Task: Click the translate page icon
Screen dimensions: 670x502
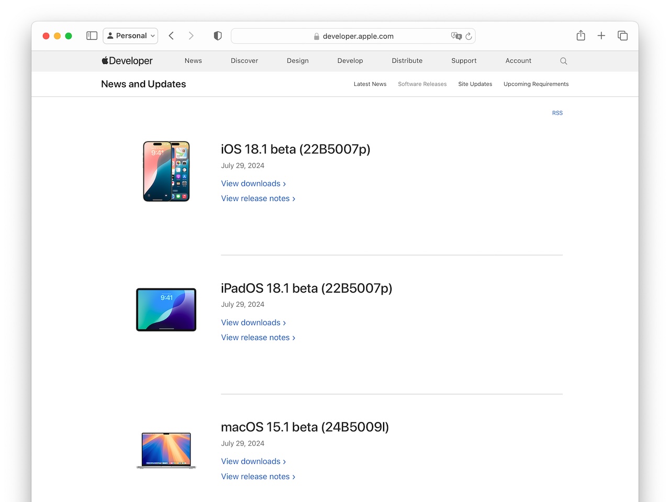Action: tap(456, 36)
